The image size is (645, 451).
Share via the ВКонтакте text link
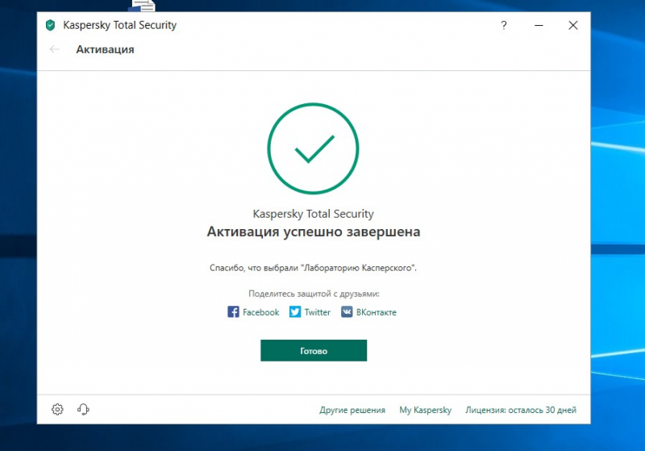pyautogui.click(x=377, y=312)
